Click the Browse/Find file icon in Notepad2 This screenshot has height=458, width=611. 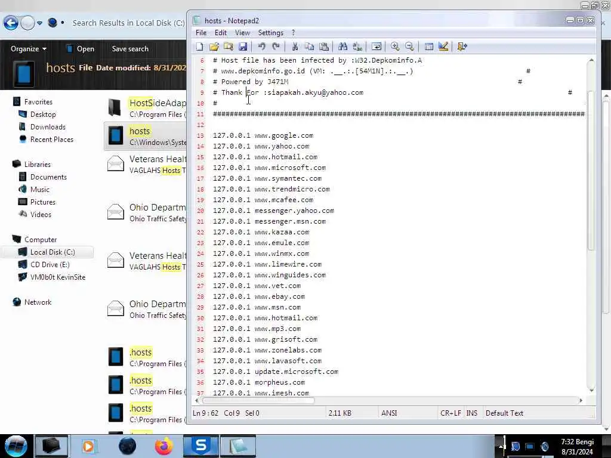pyautogui.click(x=229, y=47)
